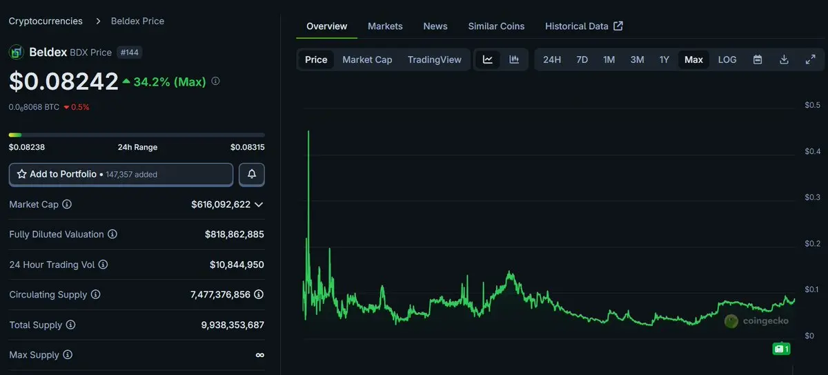Viewport: 828px width, 375px height.
Task: Set chart range to 1M
Action: pos(609,59)
